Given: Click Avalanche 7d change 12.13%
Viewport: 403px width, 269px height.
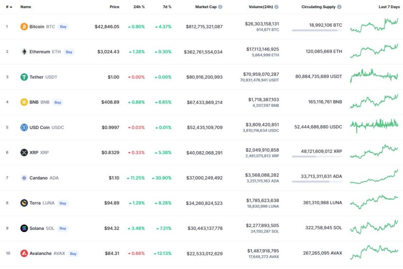Looking at the screenshot, I should 163,253.
